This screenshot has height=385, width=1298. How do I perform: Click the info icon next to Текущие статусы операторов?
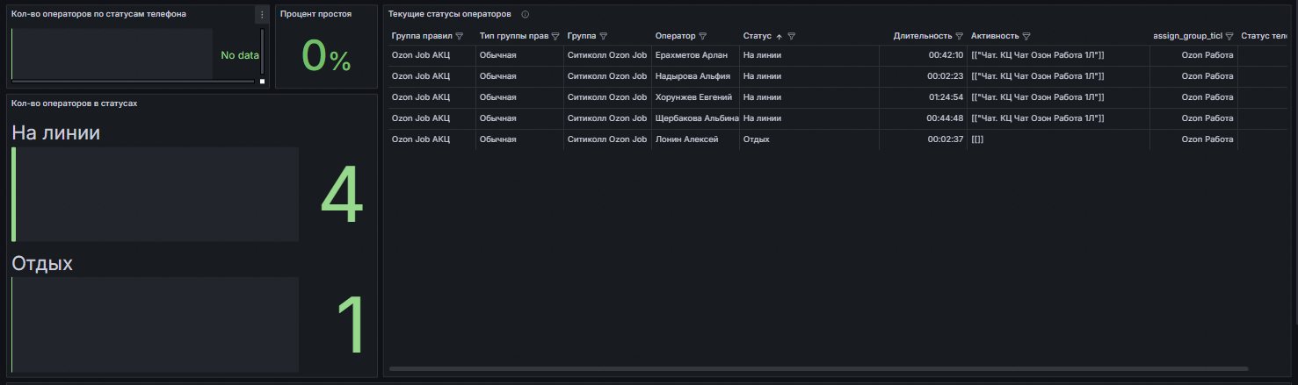[525, 15]
